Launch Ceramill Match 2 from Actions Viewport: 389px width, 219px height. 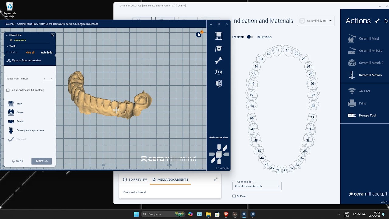[366, 63]
